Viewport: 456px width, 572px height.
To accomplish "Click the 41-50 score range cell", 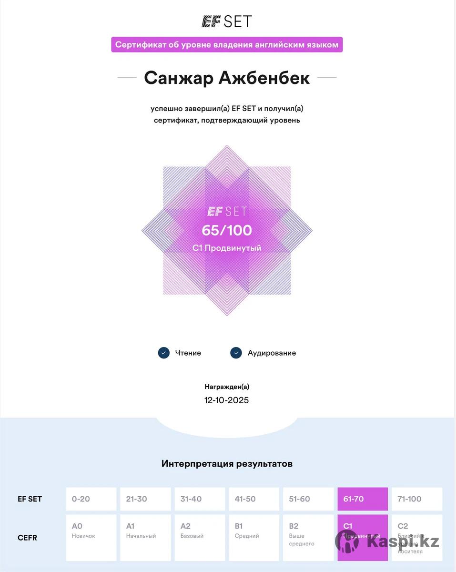I will coord(254,499).
